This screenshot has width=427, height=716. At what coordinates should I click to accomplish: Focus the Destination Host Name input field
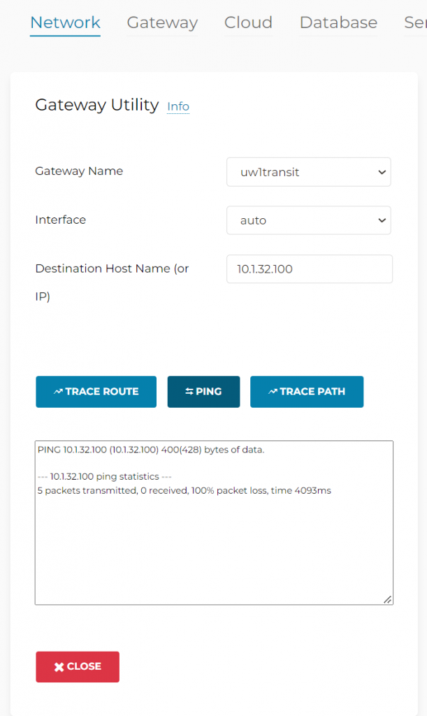310,269
